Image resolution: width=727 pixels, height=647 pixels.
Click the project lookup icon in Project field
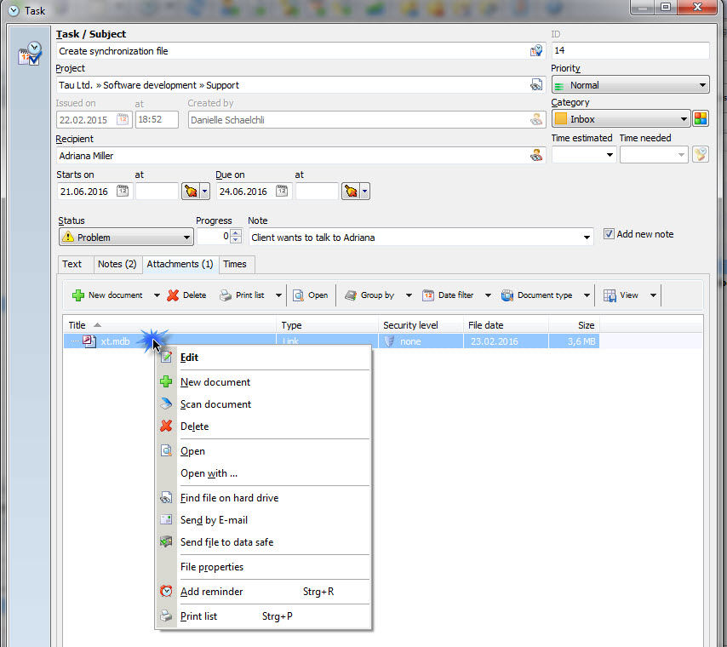pos(536,85)
